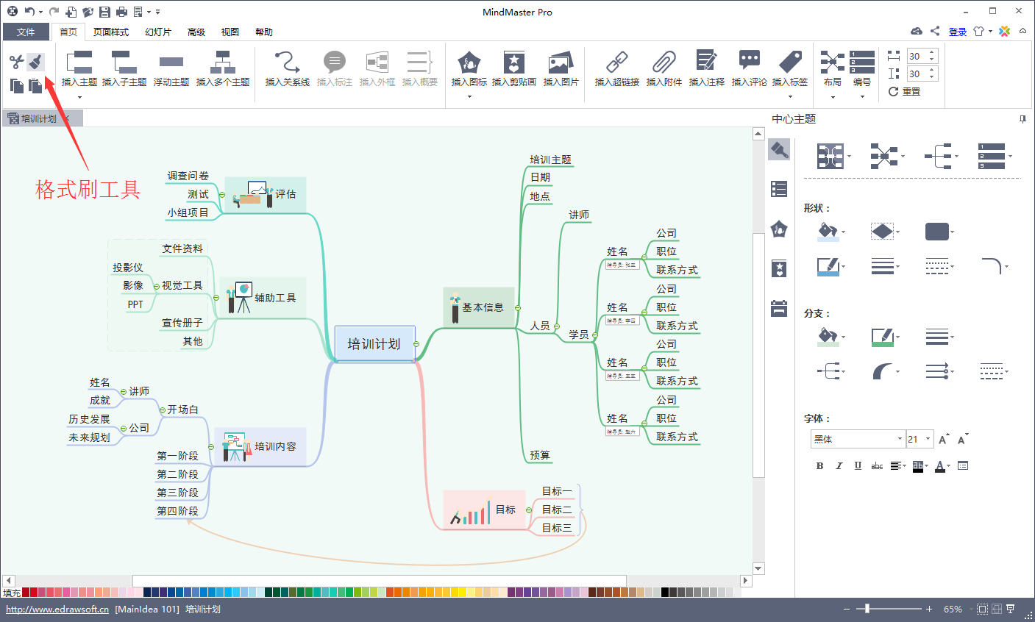1035x622 pixels.
Task: Switch to the 幻灯片 tab
Action: (x=158, y=32)
